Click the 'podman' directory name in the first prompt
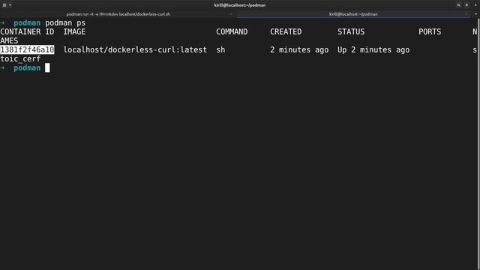The height and width of the screenshot is (270, 480). coord(27,23)
